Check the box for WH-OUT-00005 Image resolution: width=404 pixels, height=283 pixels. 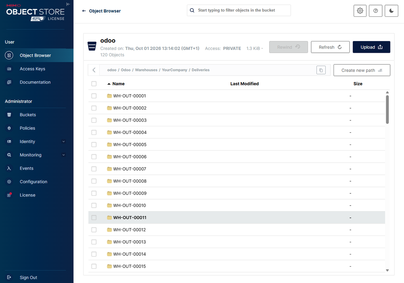coord(94,145)
